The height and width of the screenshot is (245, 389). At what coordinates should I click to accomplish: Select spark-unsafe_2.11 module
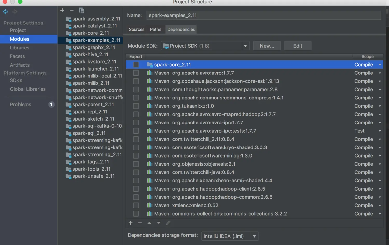pyautogui.click(x=90, y=176)
